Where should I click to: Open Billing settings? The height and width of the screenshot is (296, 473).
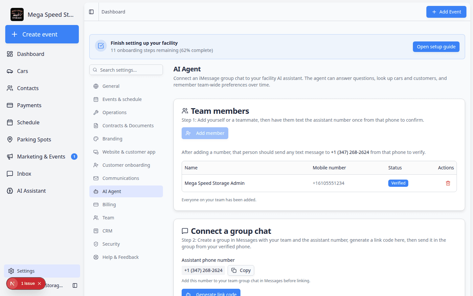(126, 205)
